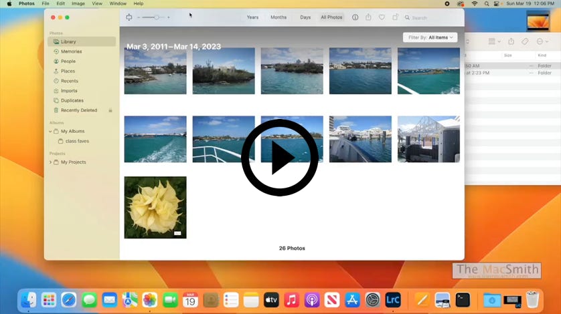Select Library in the sidebar

click(82, 41)
